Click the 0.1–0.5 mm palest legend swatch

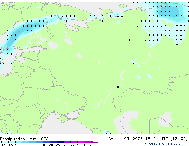click(x=5, y=142)
